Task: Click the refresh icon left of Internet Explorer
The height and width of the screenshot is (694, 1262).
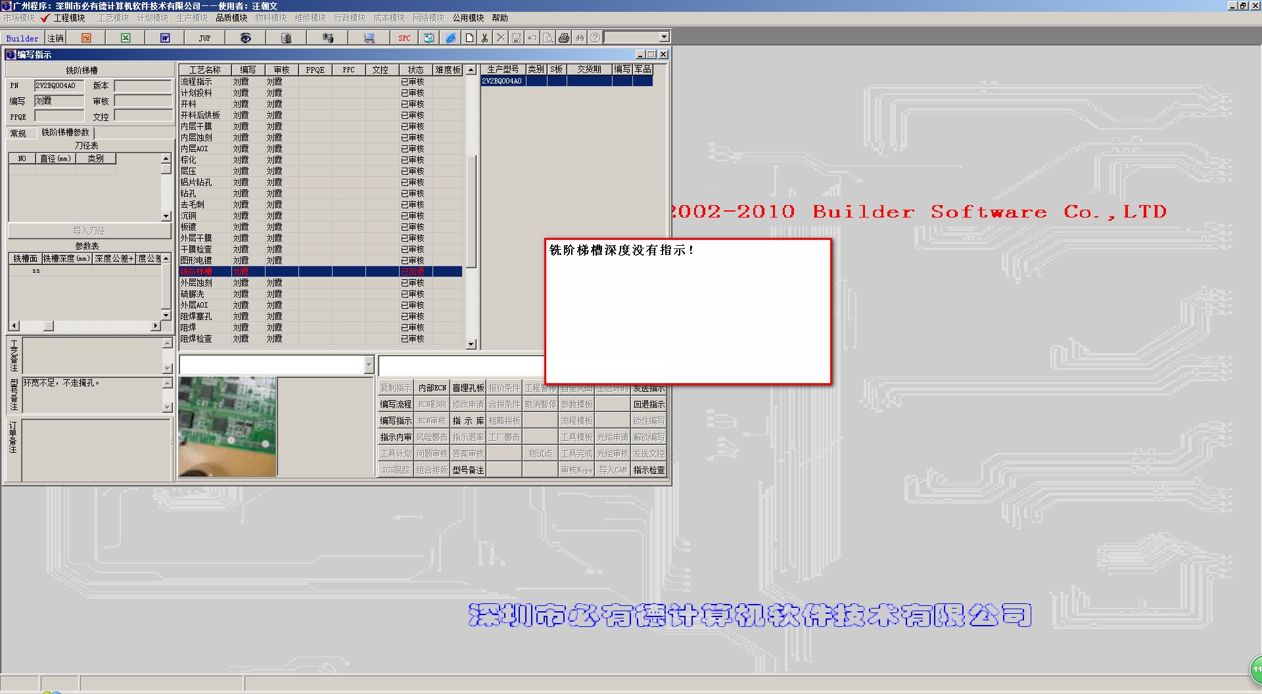Action: coord(429,38)
